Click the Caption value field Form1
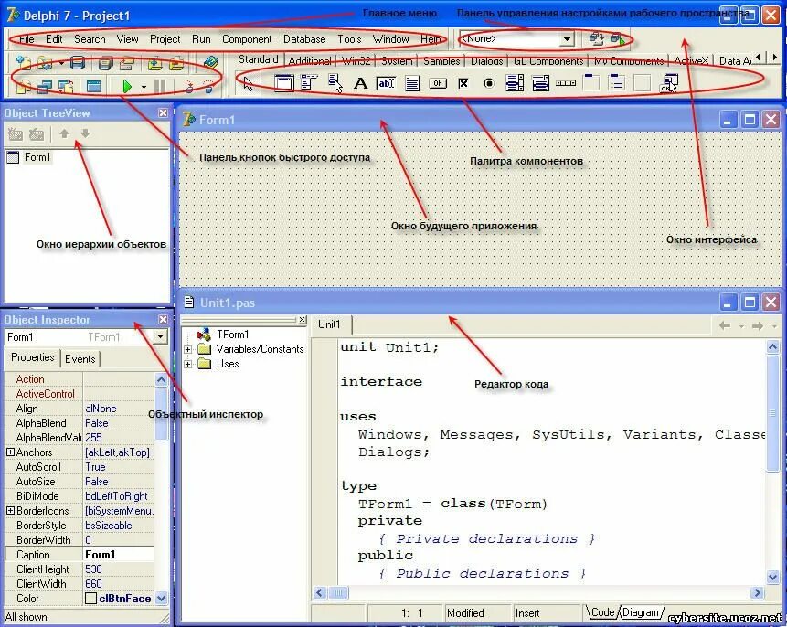The width and height of the screenshot is (787, 627). (119, 555)
